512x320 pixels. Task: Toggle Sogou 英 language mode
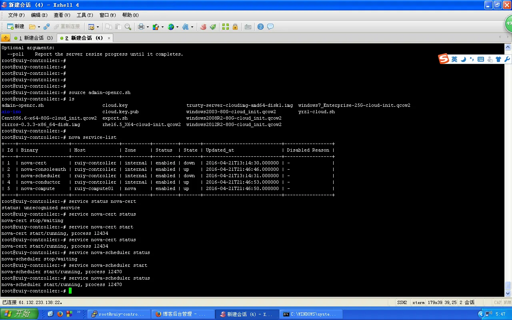pos(454,59)
